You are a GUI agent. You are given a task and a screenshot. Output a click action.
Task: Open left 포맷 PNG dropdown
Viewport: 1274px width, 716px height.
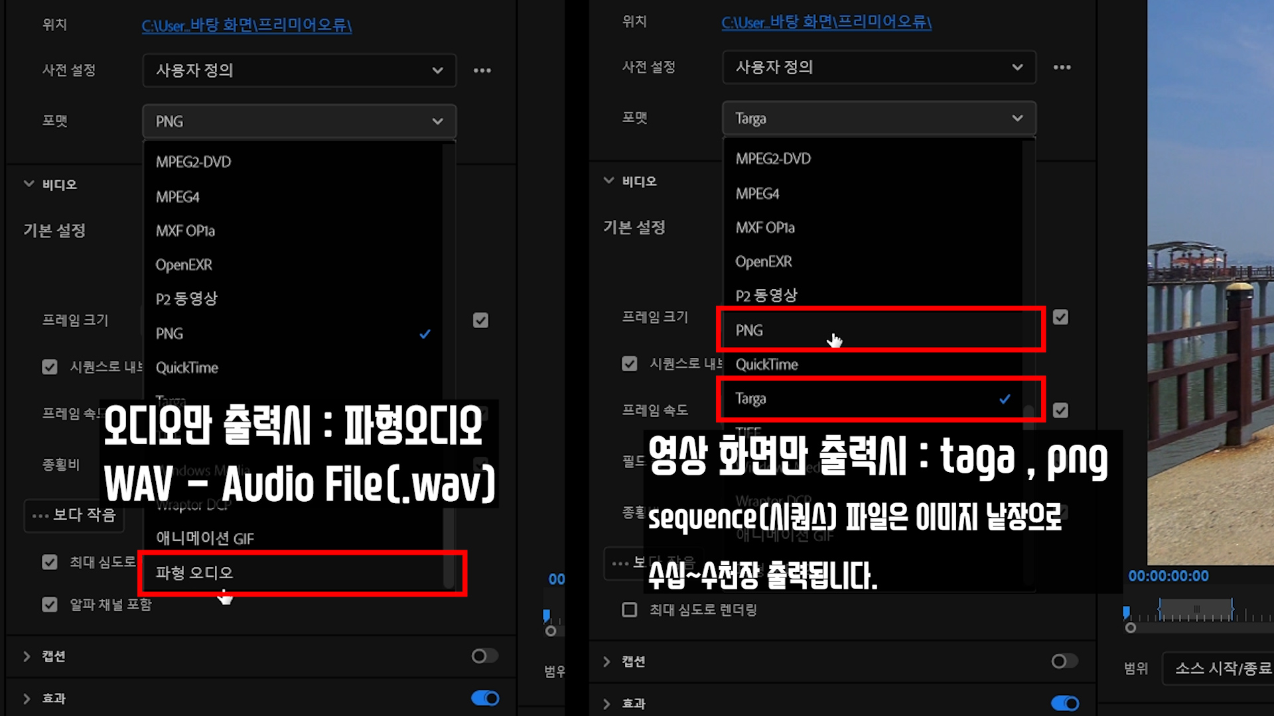click(x=299, y=121)
